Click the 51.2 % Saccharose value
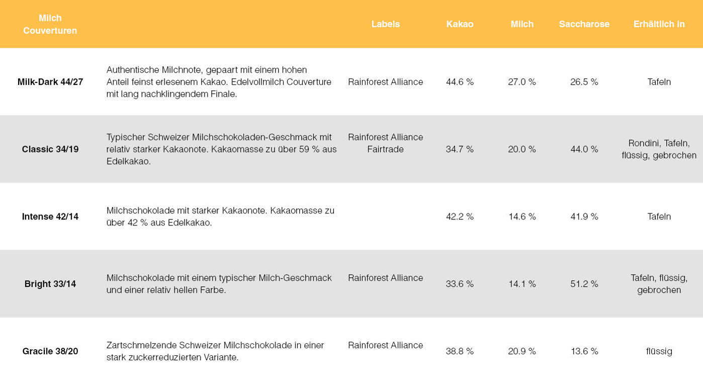The image size is (703, 385). point(584,284)
